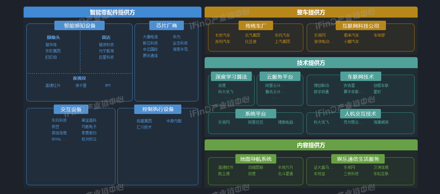The width and height of the screenshot is (440, 194).
Task: Click the 摄像头 sub-heading
Action: (53, 37)
